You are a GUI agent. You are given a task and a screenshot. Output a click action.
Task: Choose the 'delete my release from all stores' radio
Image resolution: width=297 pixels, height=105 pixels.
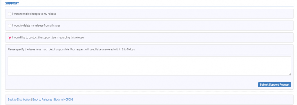click(x=10, y=26)
